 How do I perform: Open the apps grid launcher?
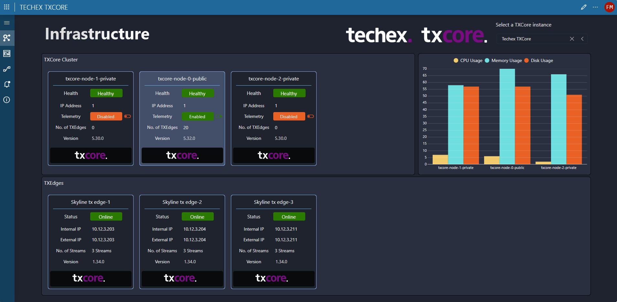[6, 7]
